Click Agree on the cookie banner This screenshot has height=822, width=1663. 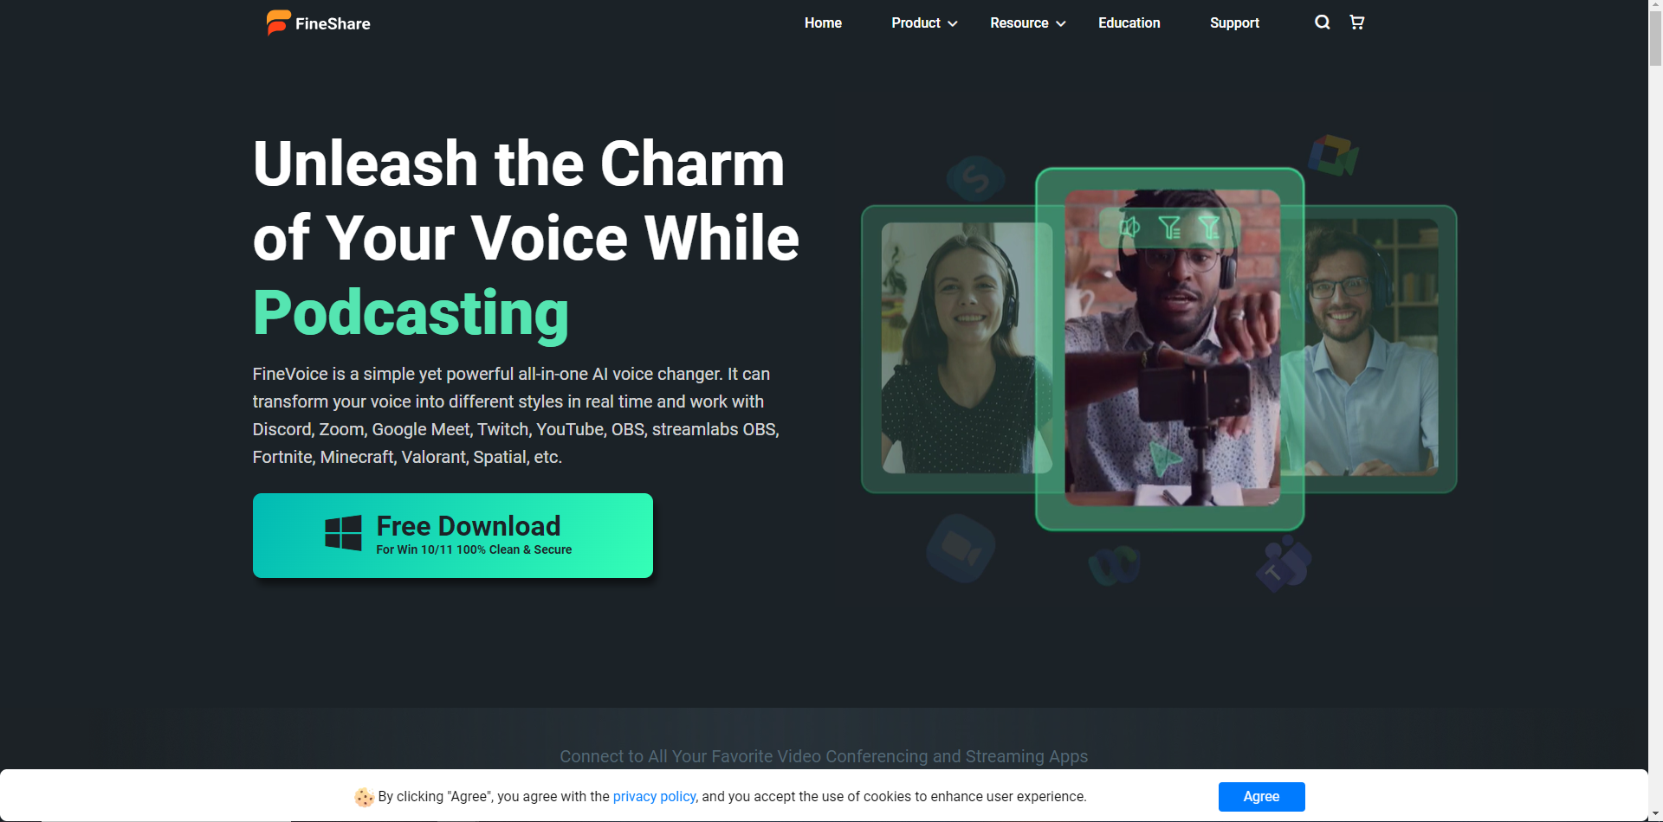[1261, 797]
